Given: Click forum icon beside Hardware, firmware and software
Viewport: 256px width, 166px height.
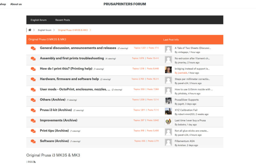Looking at the screenshot, I should coord(33,79).
